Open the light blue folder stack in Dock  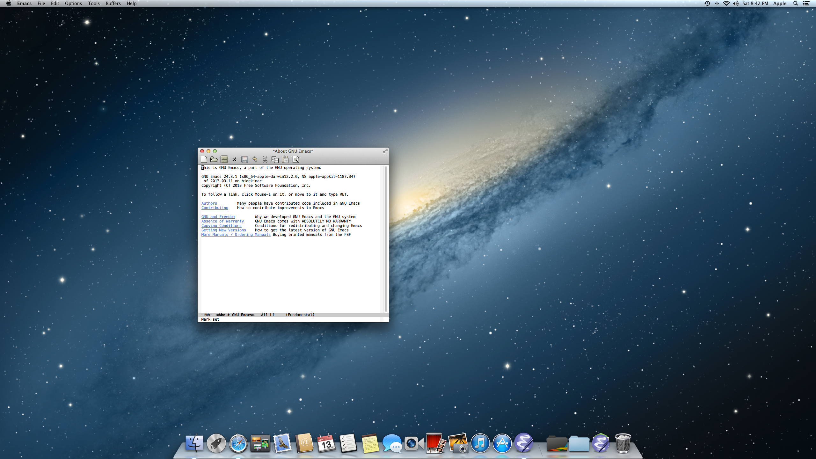tap(579, 444)
